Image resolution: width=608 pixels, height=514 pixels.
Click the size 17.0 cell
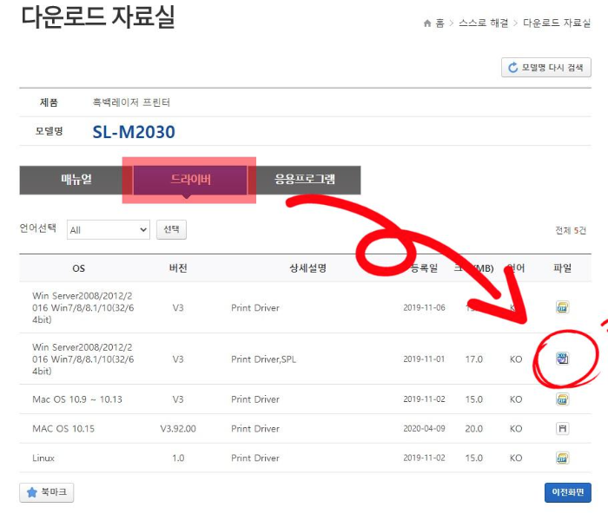[474, 359]
